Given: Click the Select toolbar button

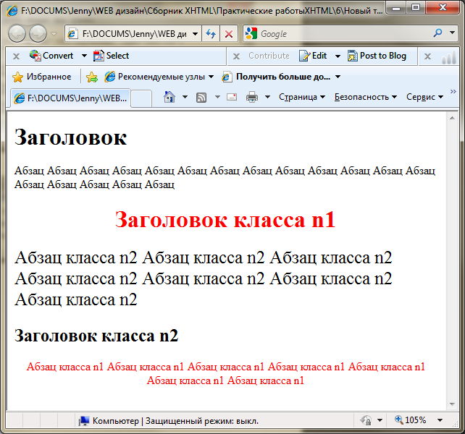Looking at the screenshot, I should 111,56.
